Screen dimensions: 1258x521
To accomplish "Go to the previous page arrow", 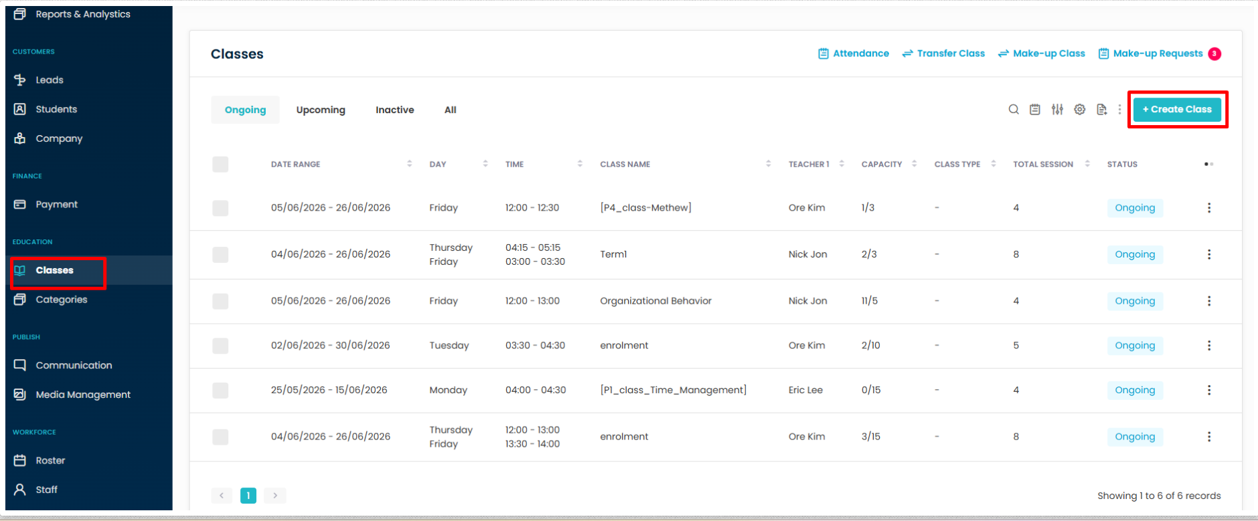I will coord(222,496).
